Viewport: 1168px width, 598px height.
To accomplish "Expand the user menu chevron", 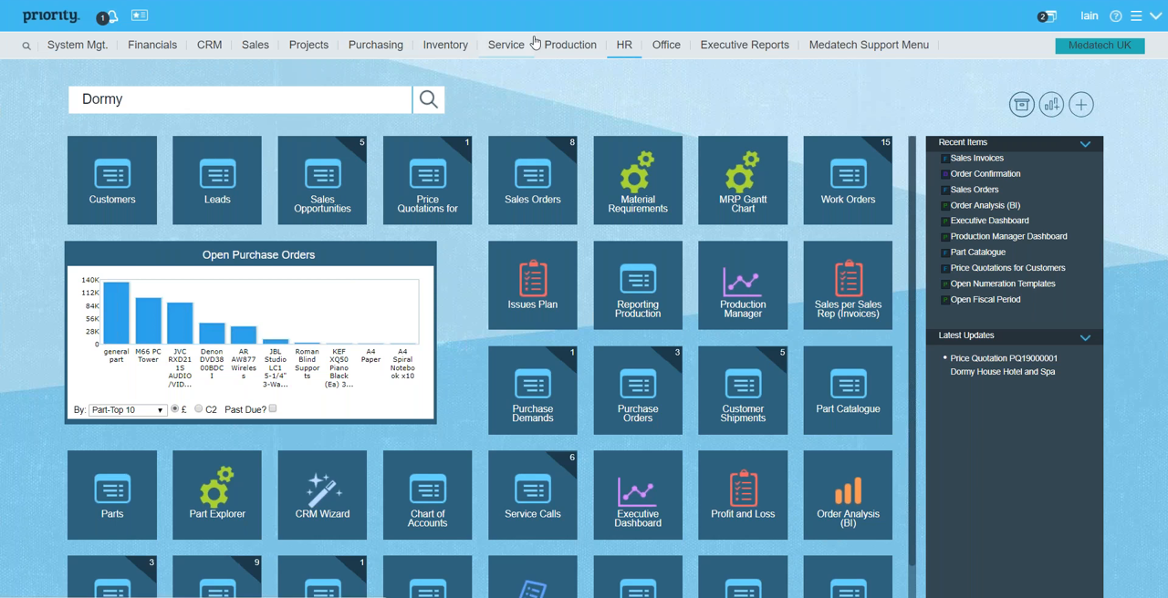I will (x=1156, y=16).
